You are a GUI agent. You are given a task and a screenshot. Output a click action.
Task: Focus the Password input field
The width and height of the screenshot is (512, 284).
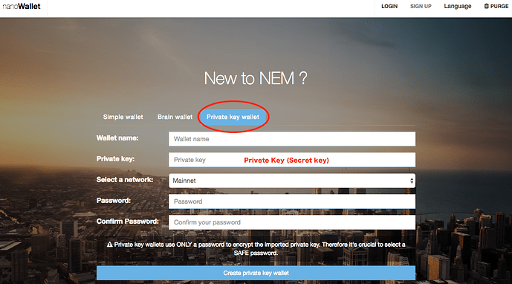292,201
